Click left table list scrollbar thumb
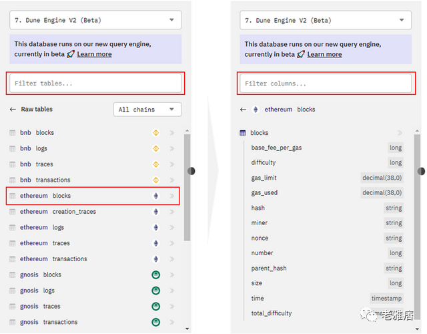 pyautogui.click(x=187, y=188)
